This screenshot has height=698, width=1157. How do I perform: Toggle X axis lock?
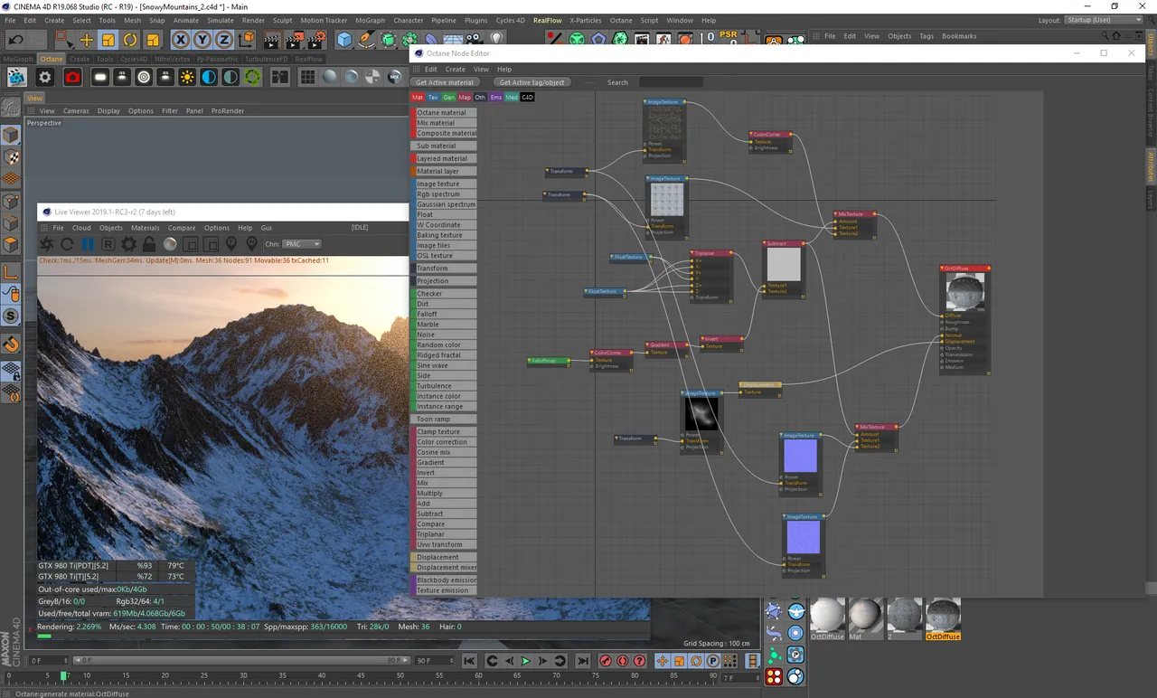(180, 40)
